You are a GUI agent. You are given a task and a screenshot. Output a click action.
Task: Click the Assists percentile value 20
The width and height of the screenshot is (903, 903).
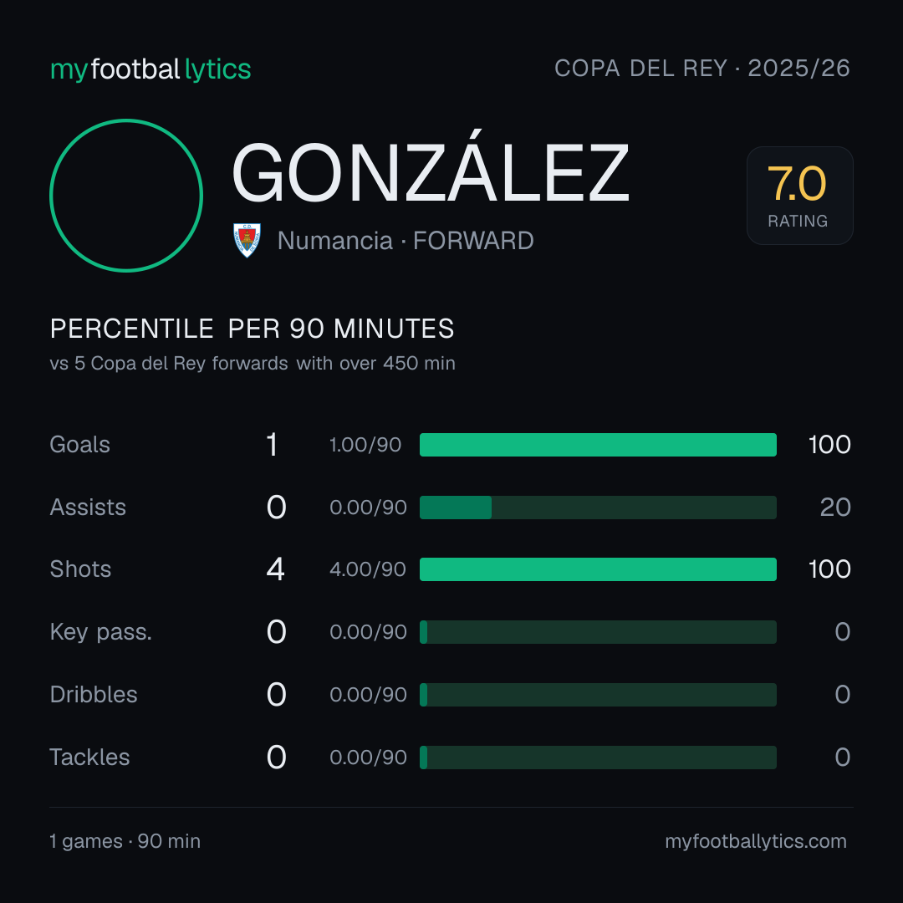click(835, 508)
